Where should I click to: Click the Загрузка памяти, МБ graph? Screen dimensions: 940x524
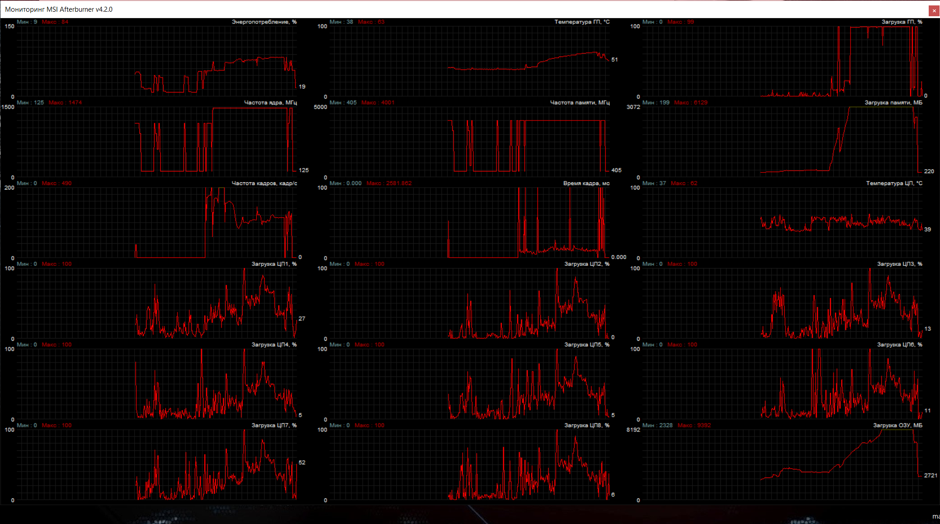(782, 142)
